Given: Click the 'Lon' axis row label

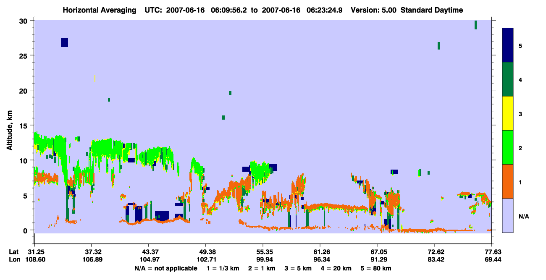Looking at the screenshot, I should (14, 259).
